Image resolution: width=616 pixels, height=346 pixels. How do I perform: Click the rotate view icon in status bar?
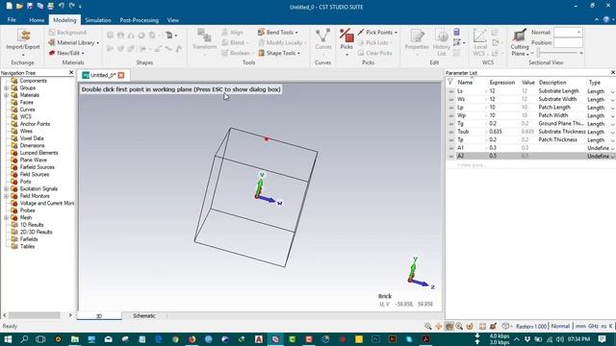(x=470, y=326)
